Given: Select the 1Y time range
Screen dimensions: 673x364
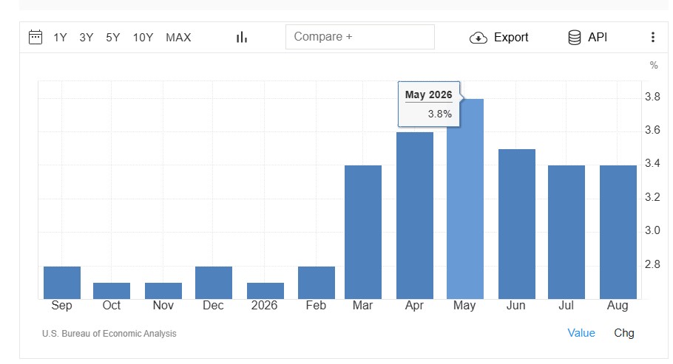Looking at the screenshot, I should click(60, 38).
